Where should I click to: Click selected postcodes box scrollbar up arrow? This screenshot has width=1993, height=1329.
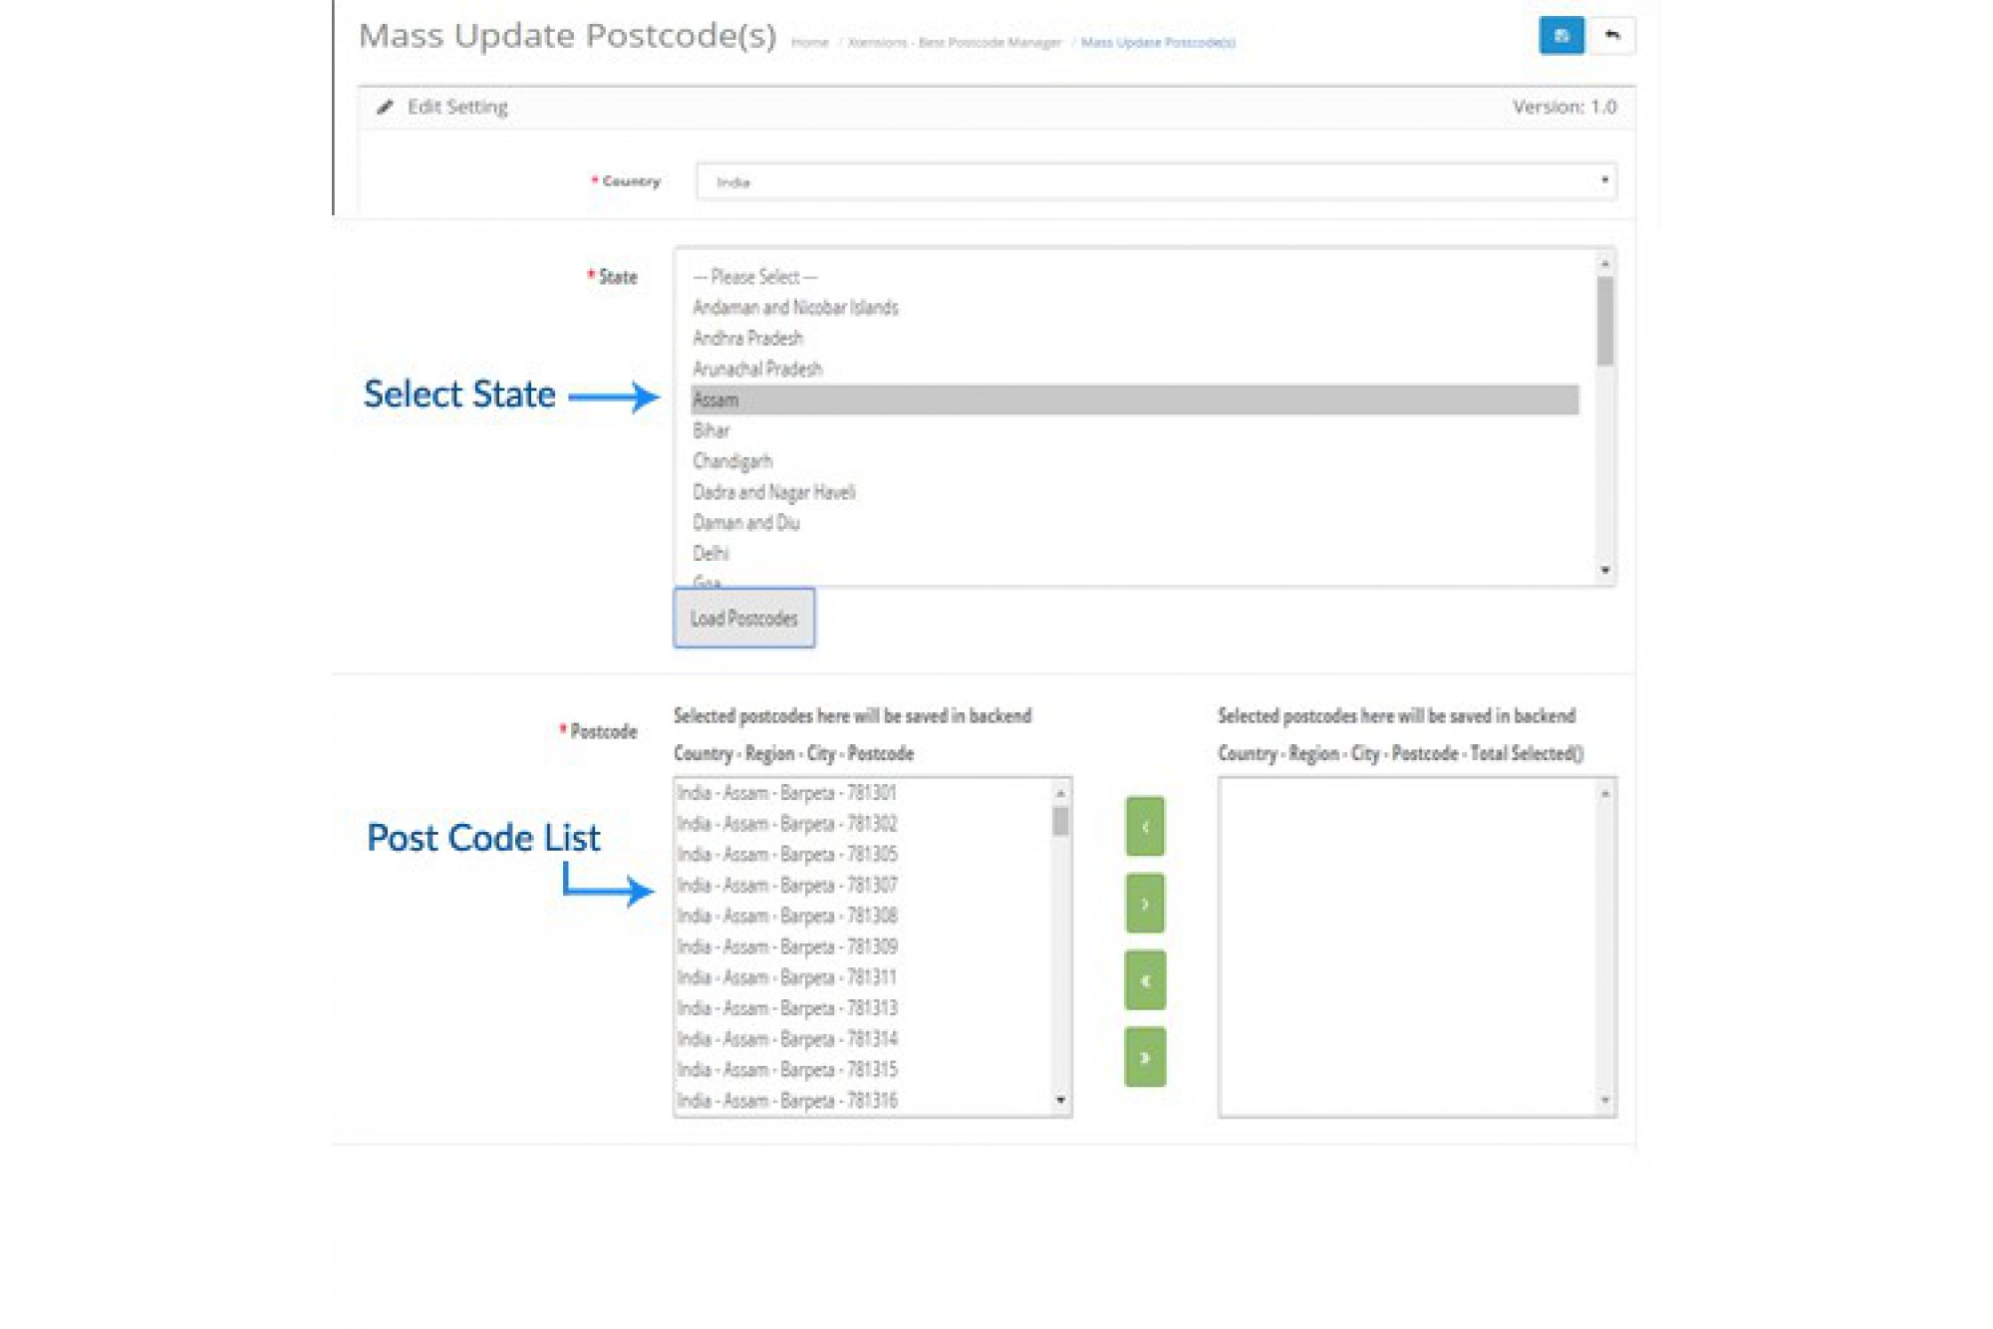1605,793
